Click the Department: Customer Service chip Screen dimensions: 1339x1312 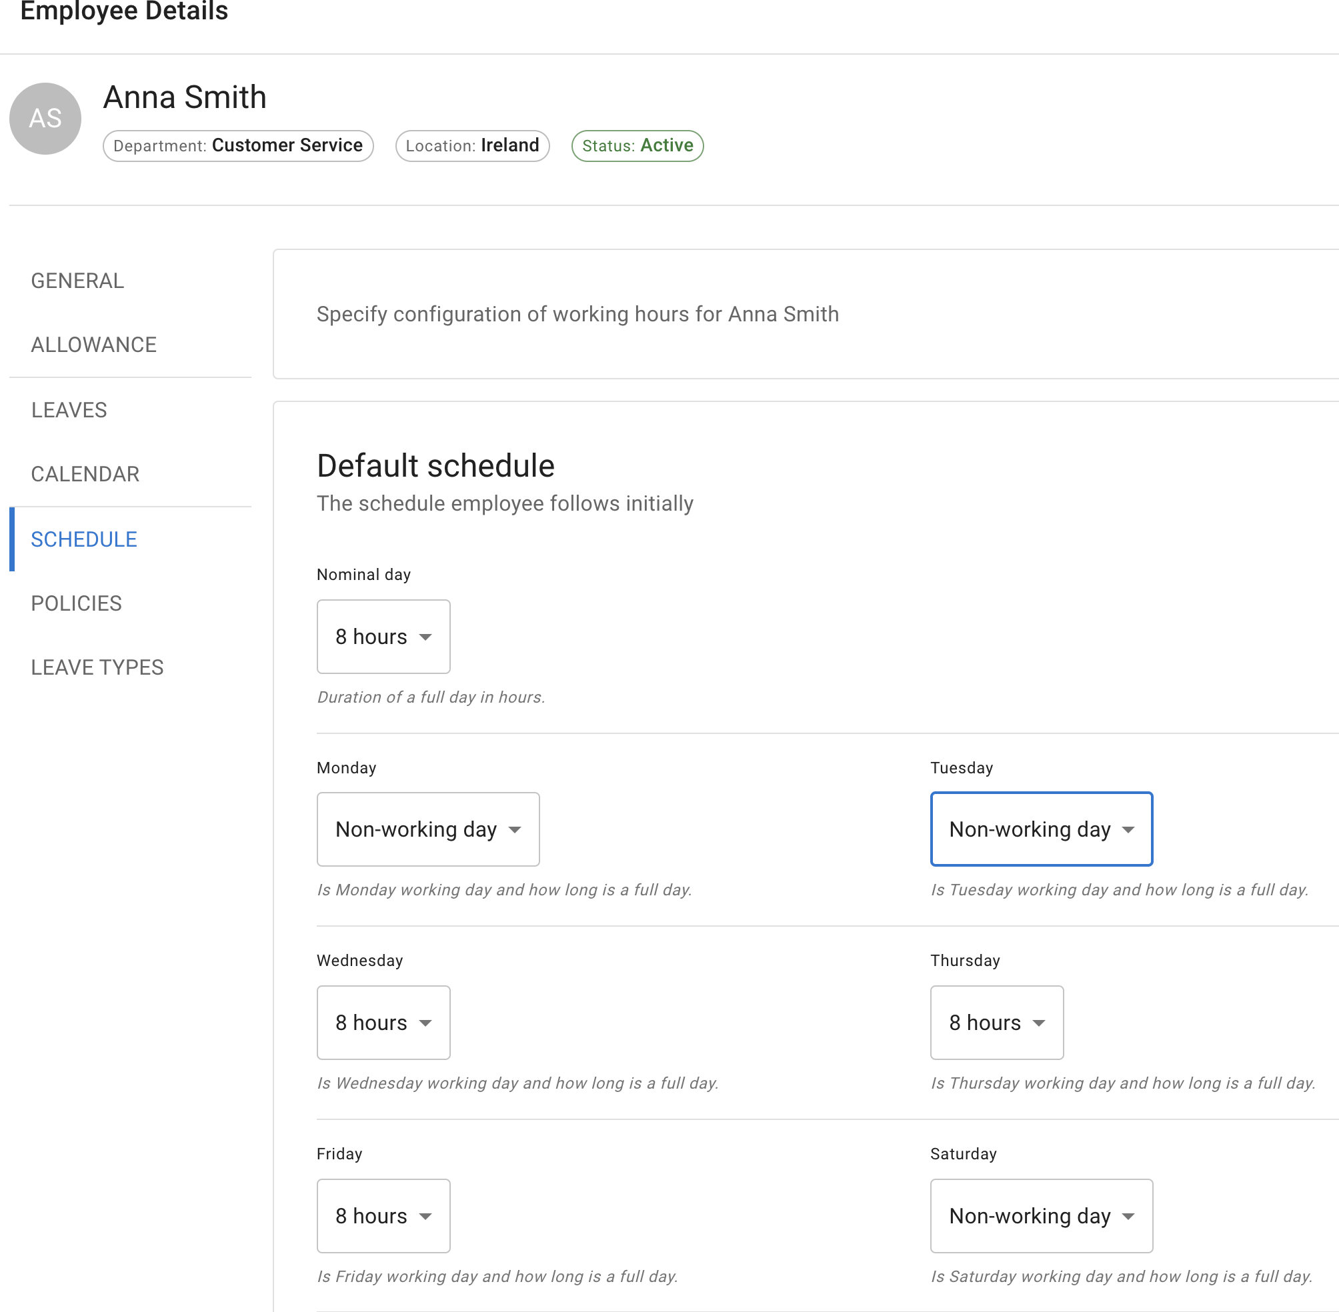coord(238,145)
